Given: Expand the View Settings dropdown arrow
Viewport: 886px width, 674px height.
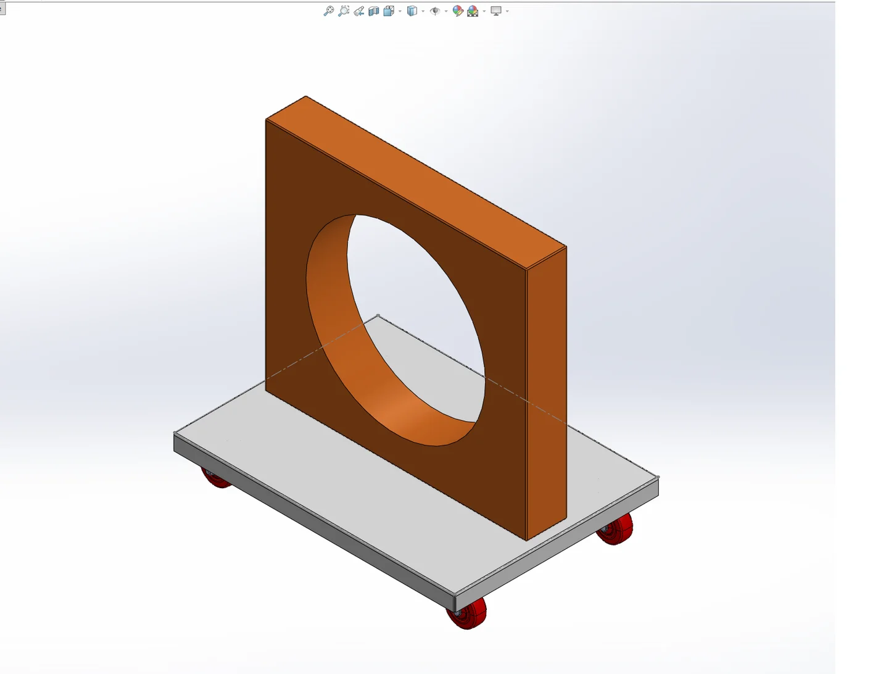Looking at the screenshot, I should point(507,11).
